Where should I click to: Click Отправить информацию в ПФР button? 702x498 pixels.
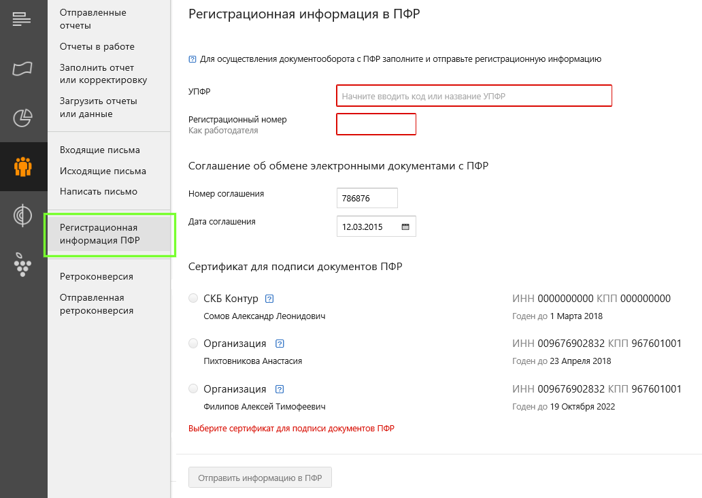(x=260, y=478)
